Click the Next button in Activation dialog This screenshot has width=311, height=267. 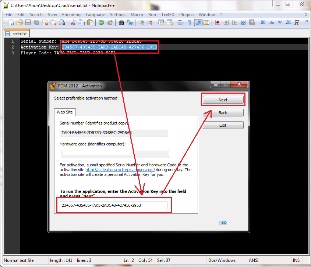[x=223, y=100]
